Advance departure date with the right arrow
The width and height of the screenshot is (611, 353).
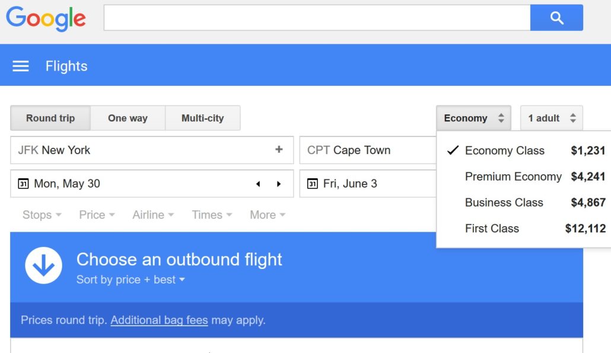click(279, 184)
